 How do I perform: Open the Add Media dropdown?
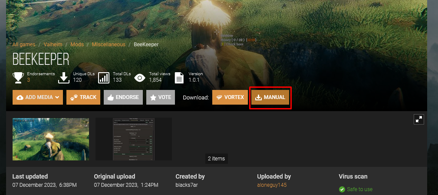point(38,97)
